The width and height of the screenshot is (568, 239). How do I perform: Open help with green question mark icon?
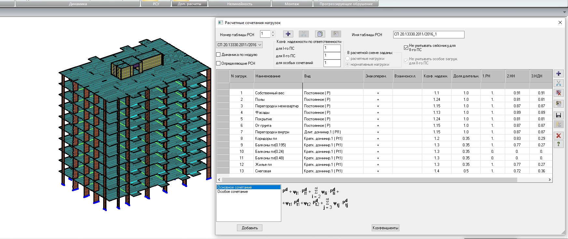tap(559, 144)
